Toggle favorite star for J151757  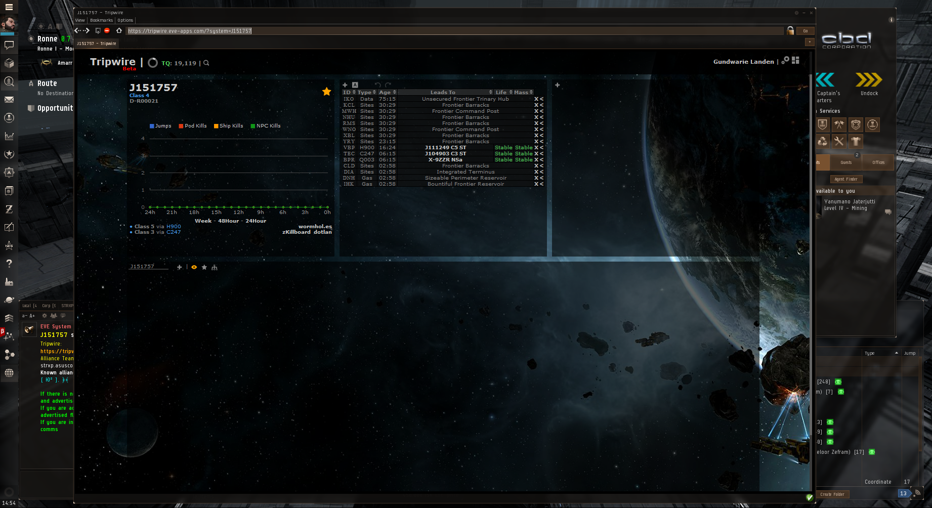tap(327, 92)
